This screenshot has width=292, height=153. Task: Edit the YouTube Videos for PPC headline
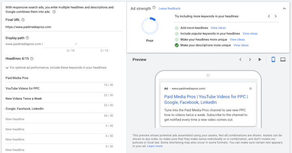click(59, 89)
